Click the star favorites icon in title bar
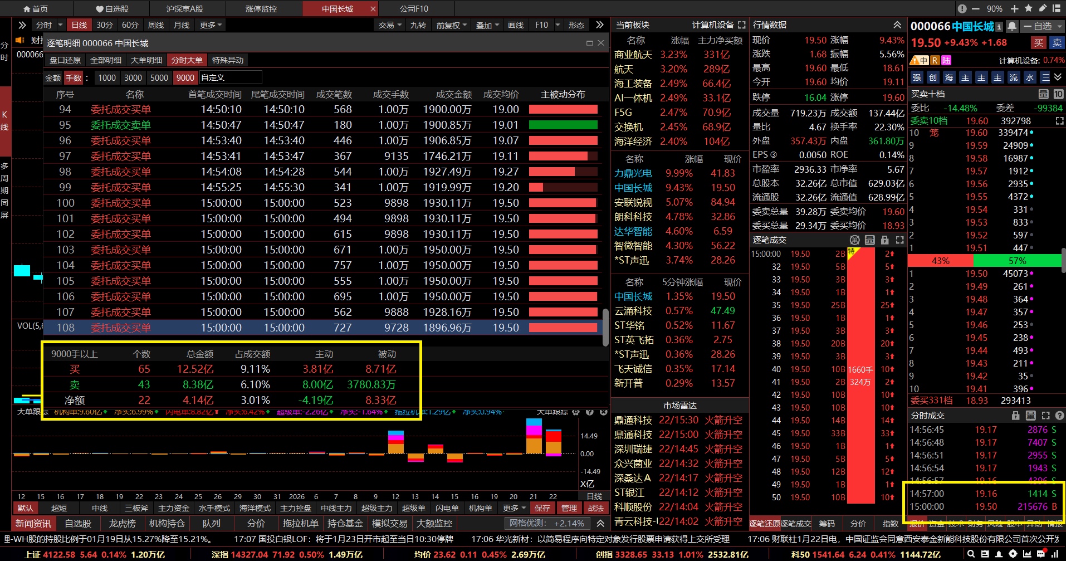 1028,8
